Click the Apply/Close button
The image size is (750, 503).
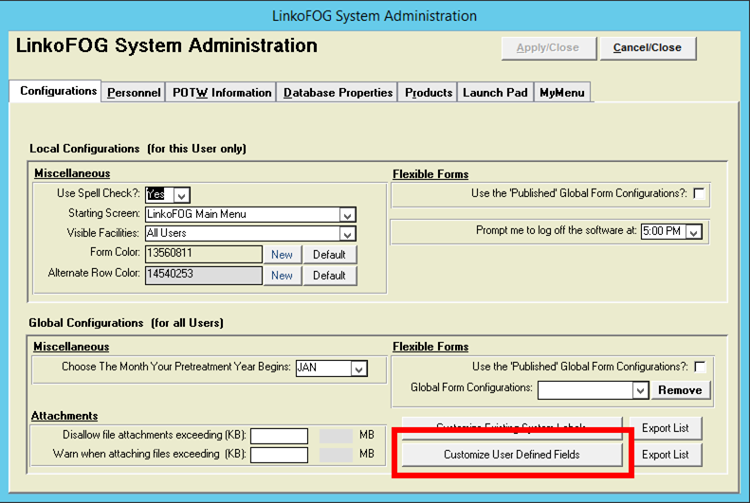(x=548, y=48)
